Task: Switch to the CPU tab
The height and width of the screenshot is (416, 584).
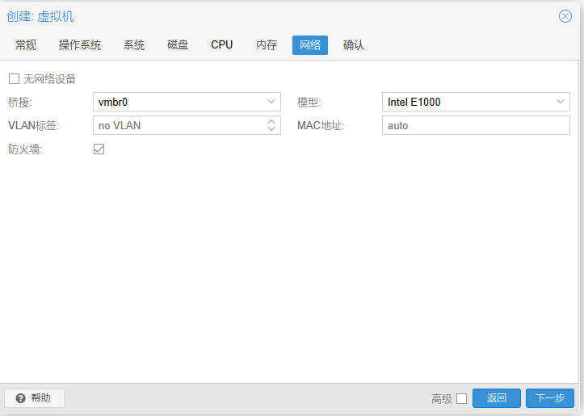Action: (x=222, y=45)
